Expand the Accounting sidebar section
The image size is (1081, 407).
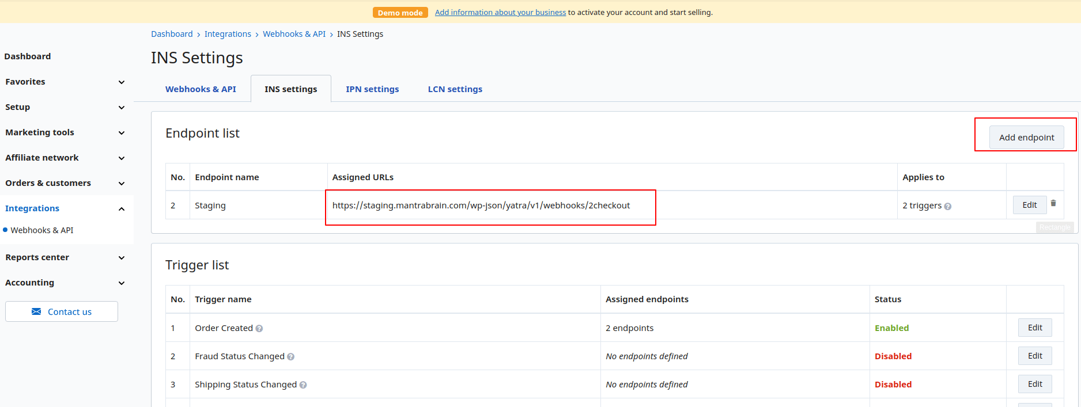[122, 283]
